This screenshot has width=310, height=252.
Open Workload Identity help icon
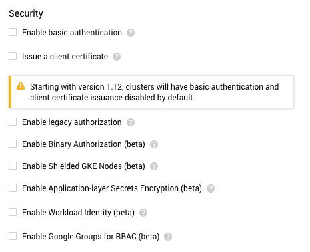143,213
